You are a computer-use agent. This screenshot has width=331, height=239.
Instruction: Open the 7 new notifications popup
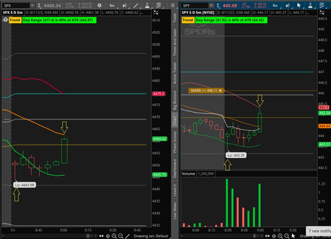coord(318,231)
